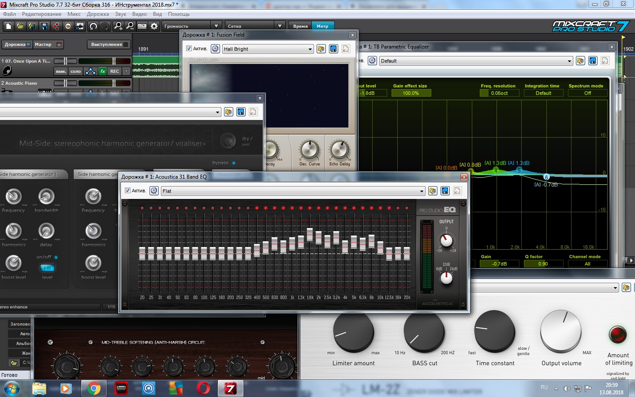The image size is (635, 397).
Task: Save preset in Fusion Field window
Action: [333, 49]
